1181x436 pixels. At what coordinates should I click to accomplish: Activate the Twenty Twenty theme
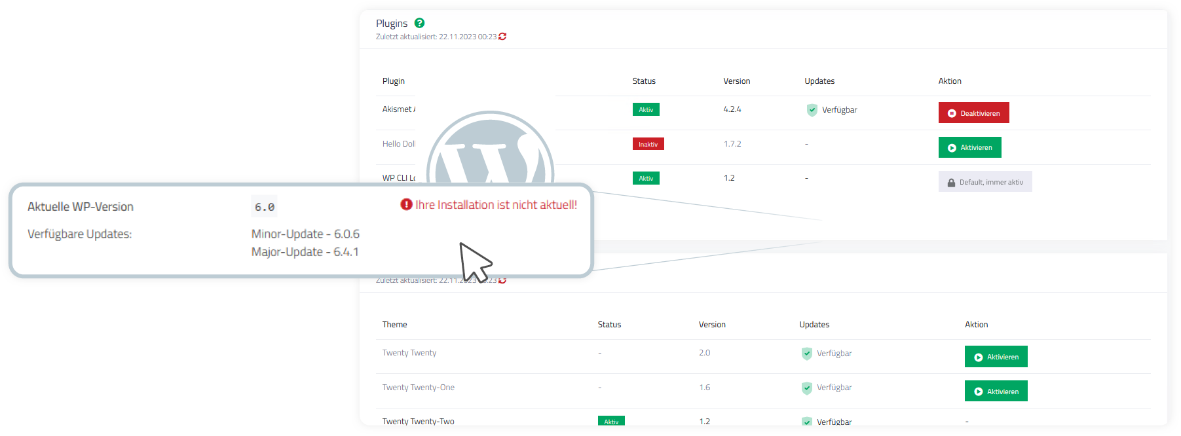point(996,357)
